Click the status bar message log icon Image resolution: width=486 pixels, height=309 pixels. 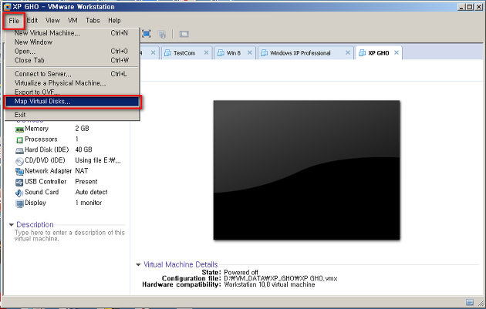coord(470,302)
